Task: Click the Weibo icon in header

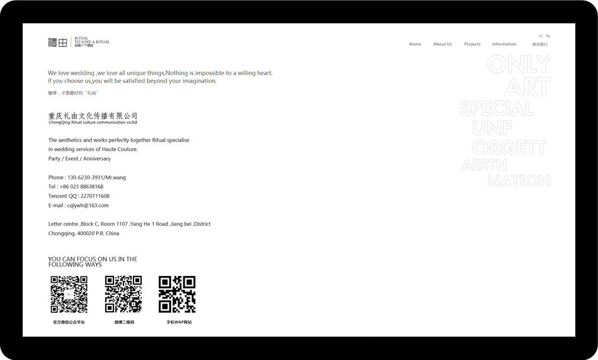Action: (x=541, y=36)
